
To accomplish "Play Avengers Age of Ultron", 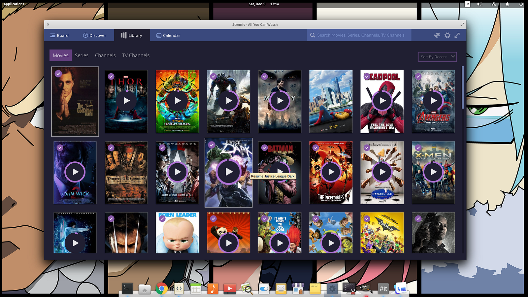I will (433, 101).
